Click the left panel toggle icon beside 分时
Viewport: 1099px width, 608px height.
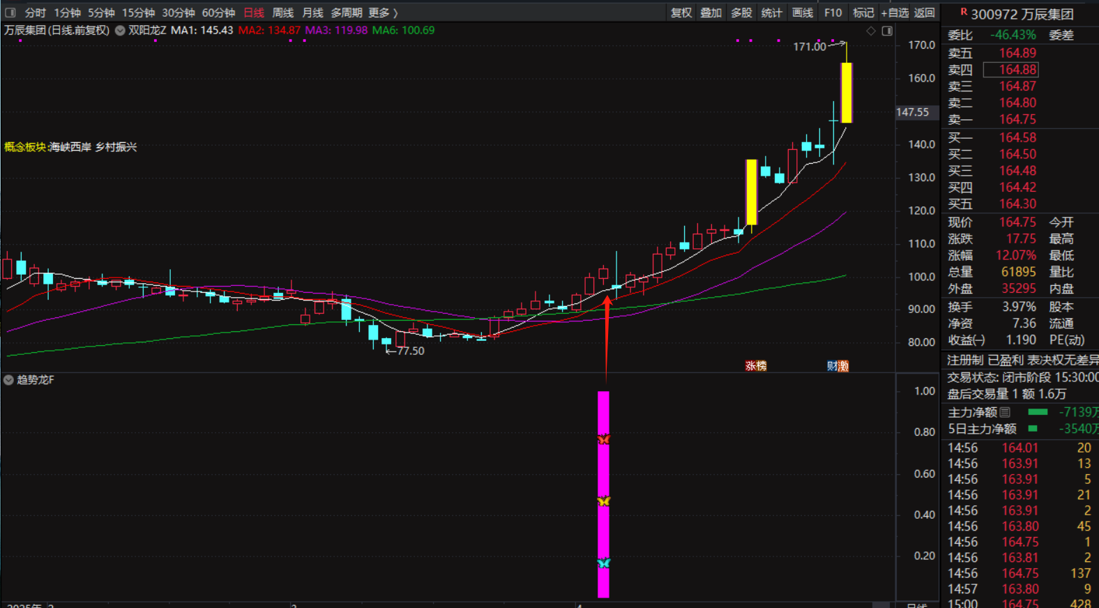pos(10,13)
